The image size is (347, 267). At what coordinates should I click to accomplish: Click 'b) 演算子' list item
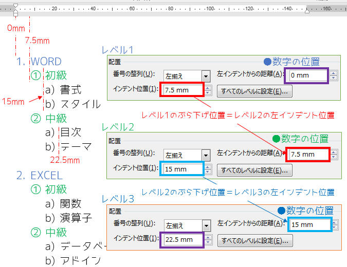68,218
